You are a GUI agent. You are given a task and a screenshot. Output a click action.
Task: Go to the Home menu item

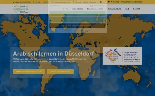66,9
